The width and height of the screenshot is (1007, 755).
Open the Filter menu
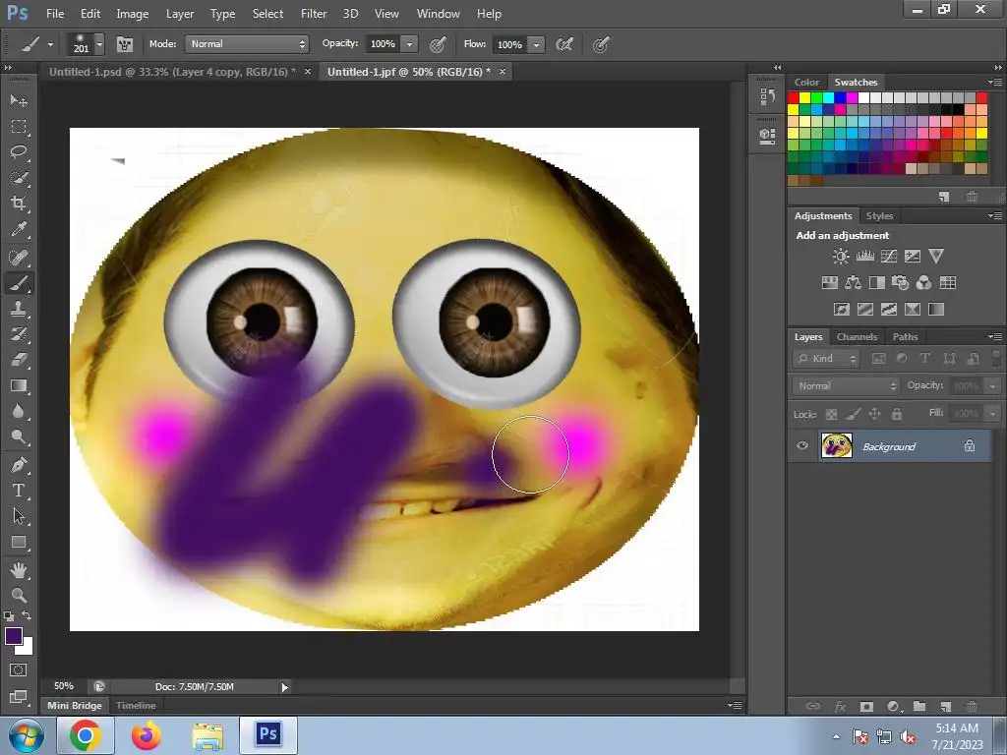(x=314, y=14)
